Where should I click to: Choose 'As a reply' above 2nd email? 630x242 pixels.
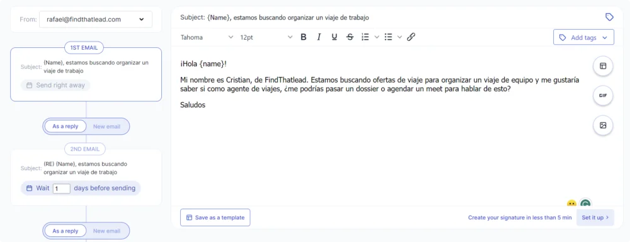tap(66, 126)
